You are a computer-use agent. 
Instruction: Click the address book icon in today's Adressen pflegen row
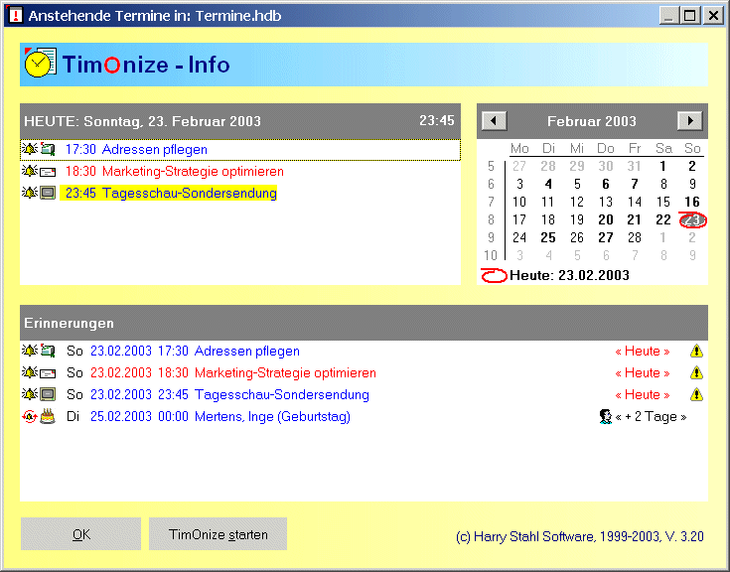tap(48, 149)
